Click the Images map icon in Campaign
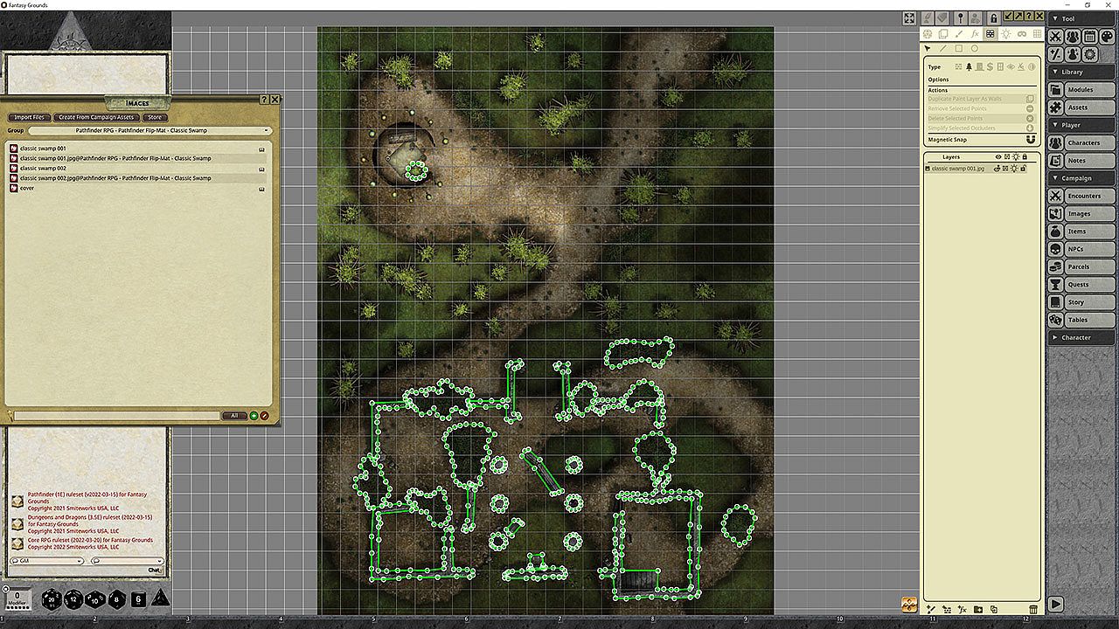Screen dimensions: 1119x629 click(x=1056, y=213)
